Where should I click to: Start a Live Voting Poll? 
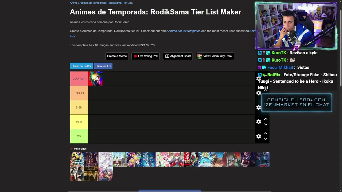145,56
